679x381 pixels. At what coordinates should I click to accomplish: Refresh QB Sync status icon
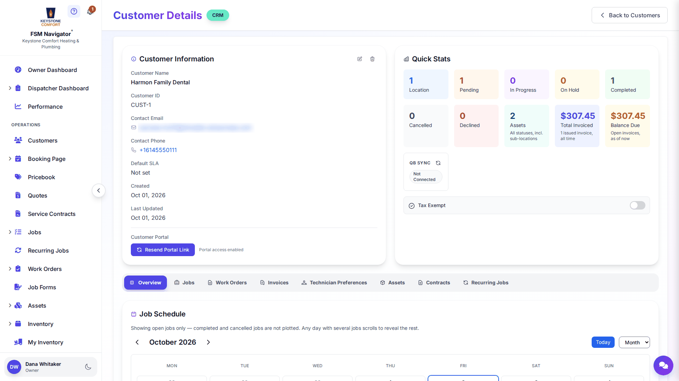pos(438,163)
